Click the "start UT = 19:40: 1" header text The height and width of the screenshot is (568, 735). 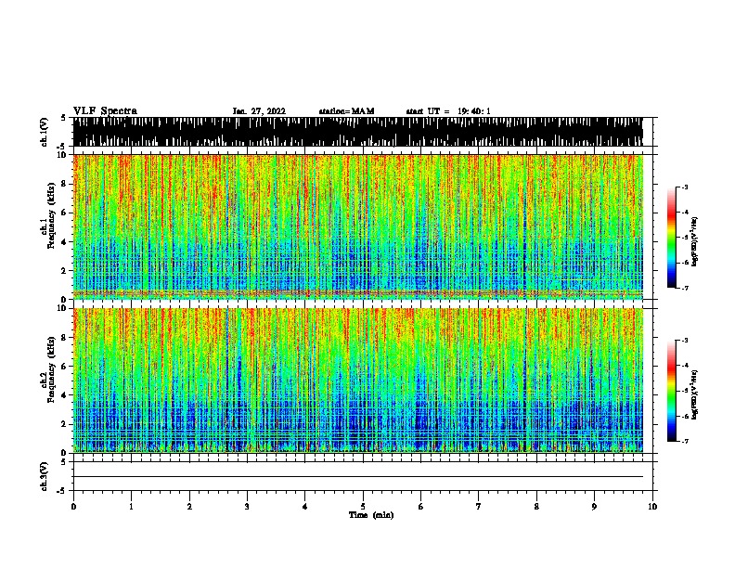point(448,111)
